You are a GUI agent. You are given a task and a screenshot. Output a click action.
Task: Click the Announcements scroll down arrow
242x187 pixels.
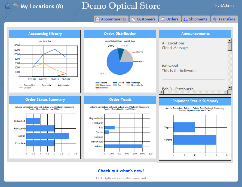(230, 88)
